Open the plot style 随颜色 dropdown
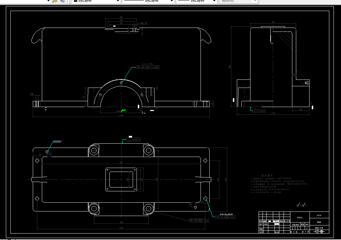The image size is (341, 240). [x=238, y=1]
